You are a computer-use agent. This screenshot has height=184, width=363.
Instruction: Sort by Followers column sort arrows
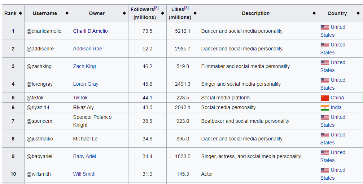(162, 13)
